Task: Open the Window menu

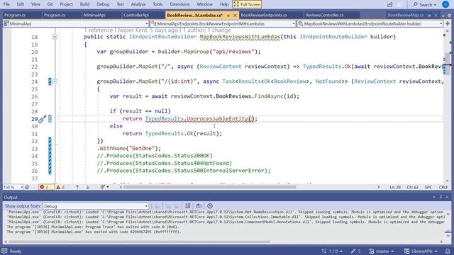Action: point(204,4)
